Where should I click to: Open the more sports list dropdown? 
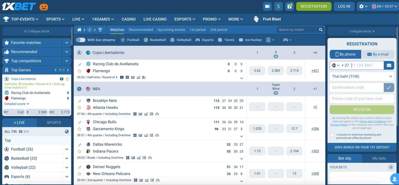click(x=270, y=40)
